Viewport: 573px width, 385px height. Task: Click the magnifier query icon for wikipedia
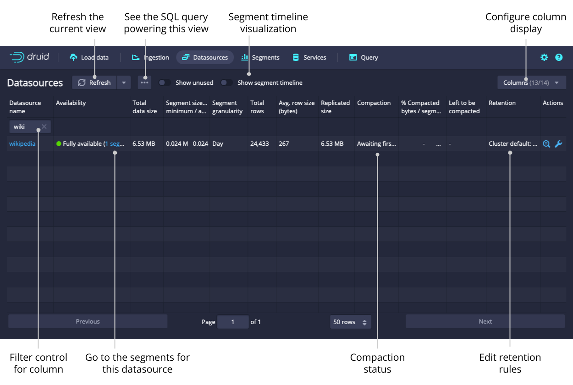(546, 144)
